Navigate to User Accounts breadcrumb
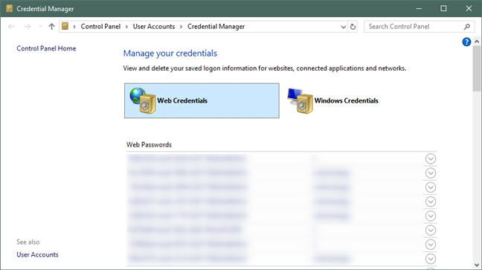This screenshot has height=270, width=482. point(154,27)
